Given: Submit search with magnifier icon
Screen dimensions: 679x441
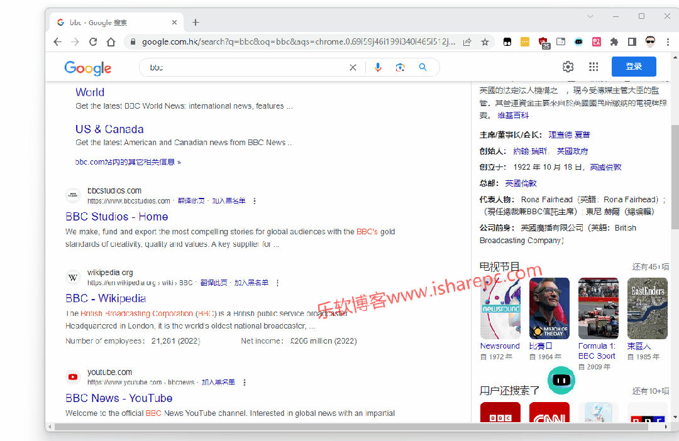Looking at the screenshot, I should pos(422,67).
